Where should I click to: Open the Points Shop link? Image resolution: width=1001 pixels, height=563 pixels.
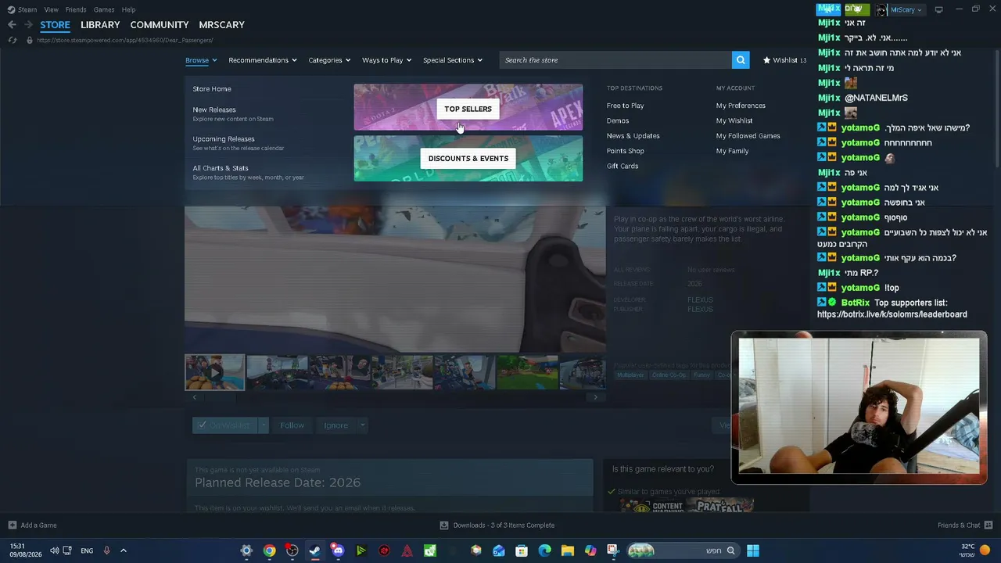(626, 151)
